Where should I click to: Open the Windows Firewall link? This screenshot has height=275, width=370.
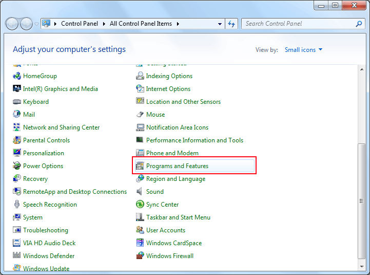[x=170, y=256]
